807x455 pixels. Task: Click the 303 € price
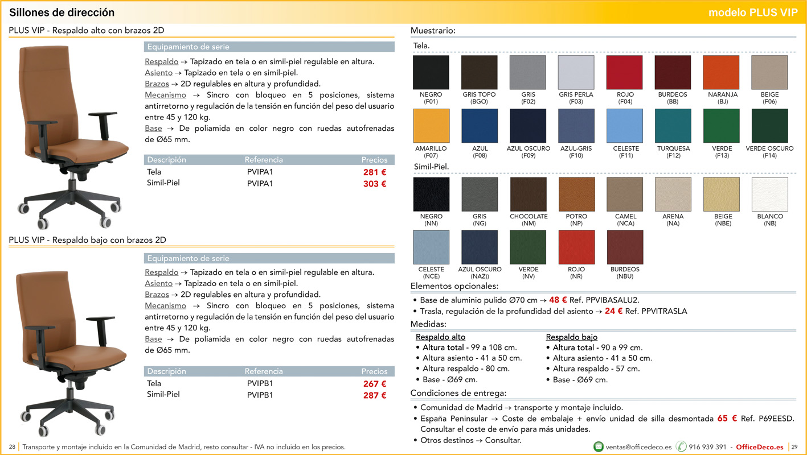(x=375, y=184)
